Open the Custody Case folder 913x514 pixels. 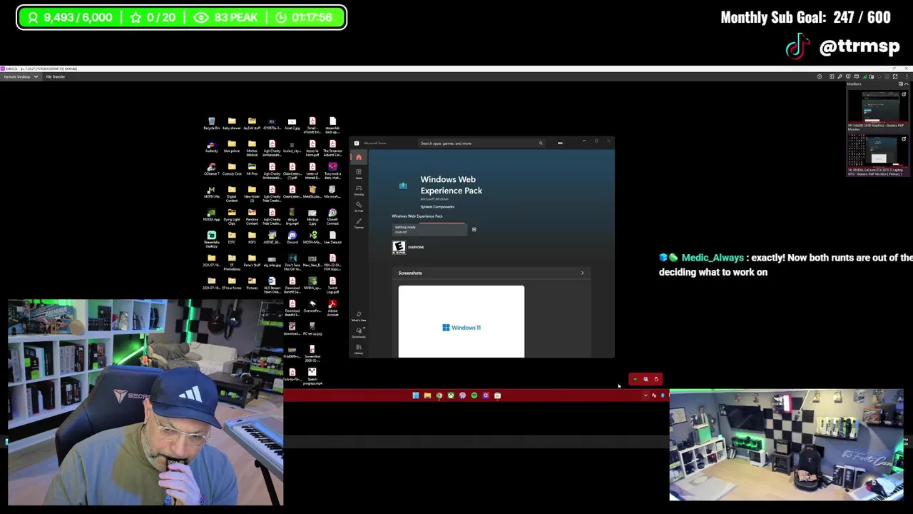point(231,170)
